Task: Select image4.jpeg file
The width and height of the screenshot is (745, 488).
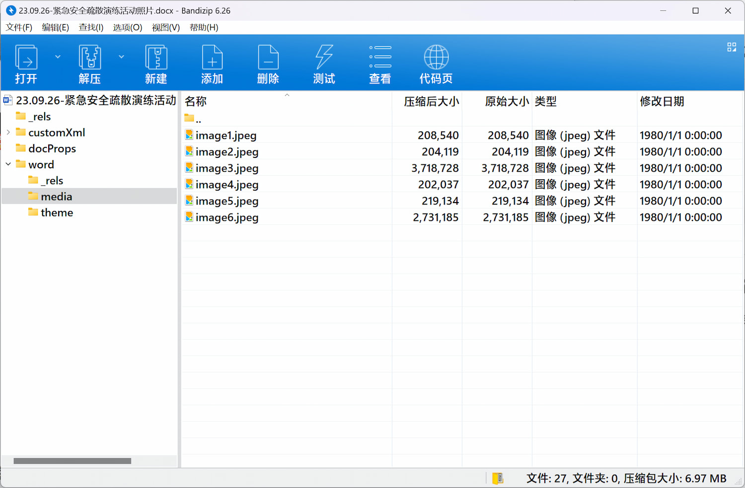Action: click(227, 184)
